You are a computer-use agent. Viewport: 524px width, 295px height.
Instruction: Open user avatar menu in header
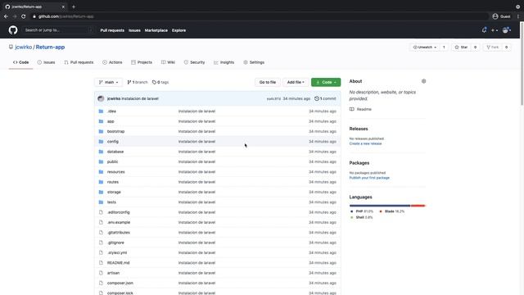tap(507, 30)
